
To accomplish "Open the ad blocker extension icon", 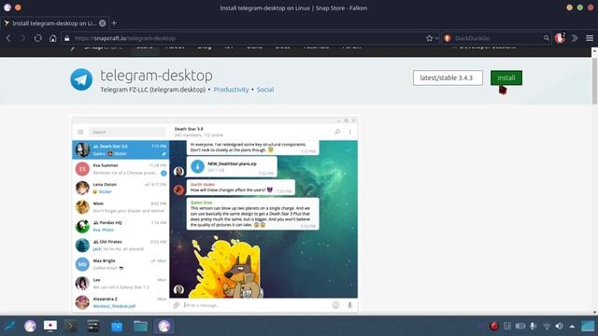I will tap(560, 37).
